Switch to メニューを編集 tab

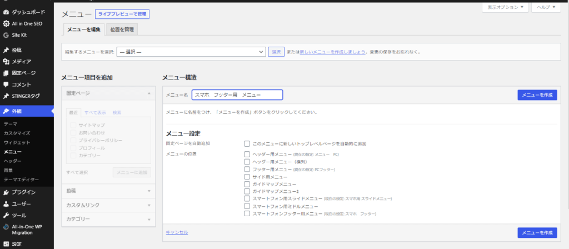pos(84,30)
